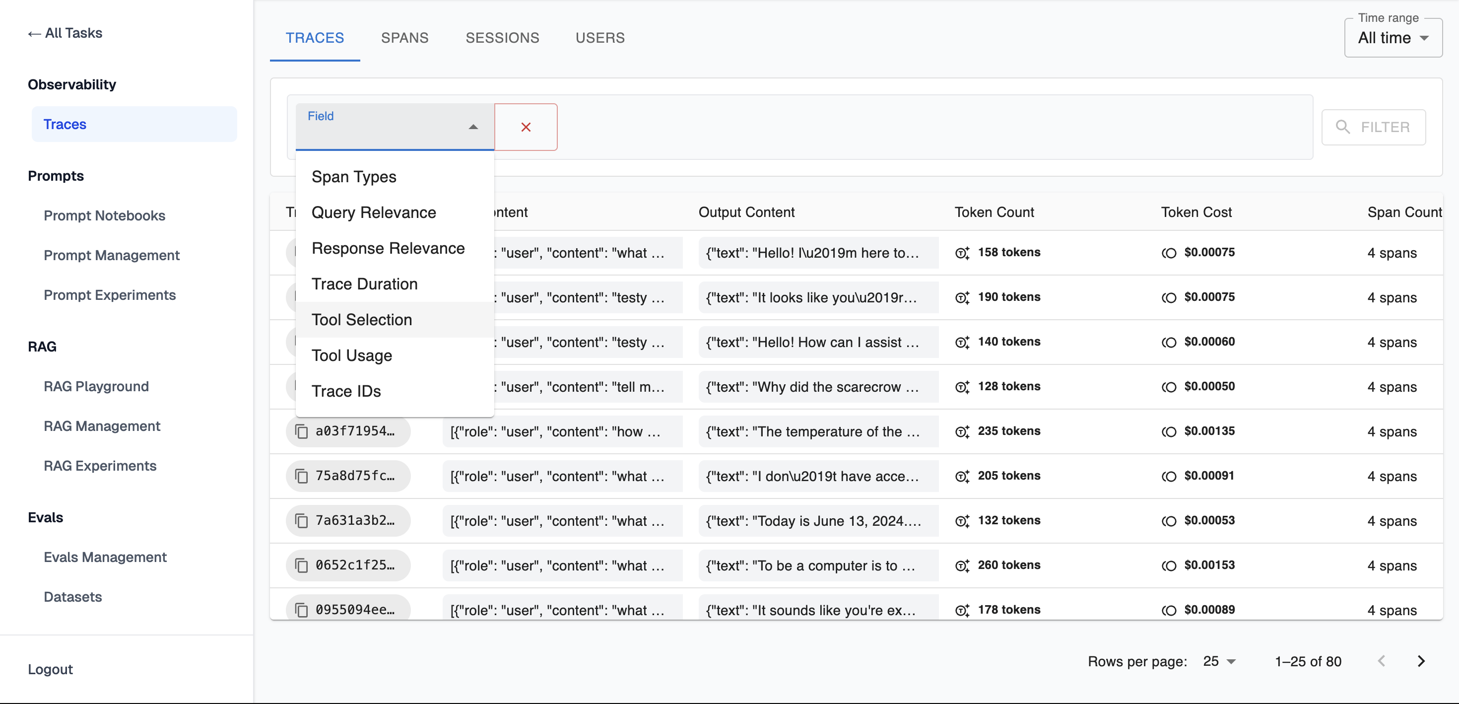1459x704 pixels.
Task: Open the Time range dropdown
Action: [1393, 38]
